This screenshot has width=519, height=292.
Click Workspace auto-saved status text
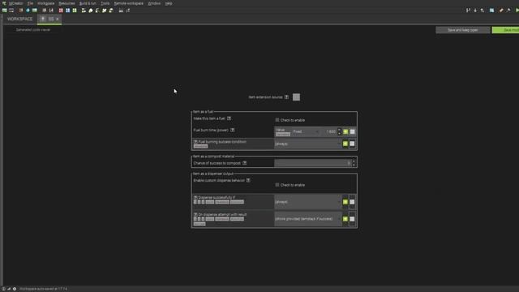pos(43,289)
